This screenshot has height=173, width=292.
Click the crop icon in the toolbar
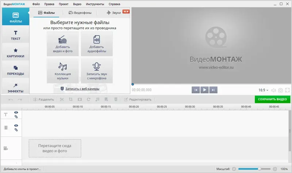click(70, 99)
